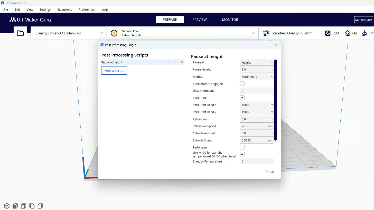Open the View menu

pyautogui.click(x=30, y=9)
